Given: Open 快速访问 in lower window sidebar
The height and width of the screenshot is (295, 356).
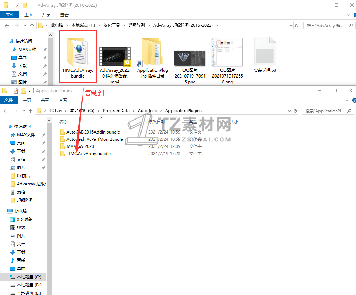Looking at the screenshot, I should (22, 127).
